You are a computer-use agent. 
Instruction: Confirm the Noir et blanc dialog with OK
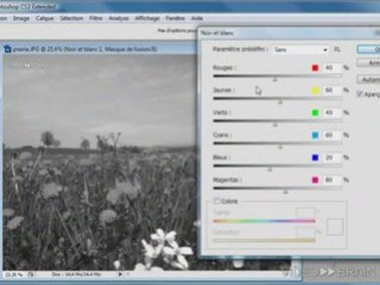369,49
